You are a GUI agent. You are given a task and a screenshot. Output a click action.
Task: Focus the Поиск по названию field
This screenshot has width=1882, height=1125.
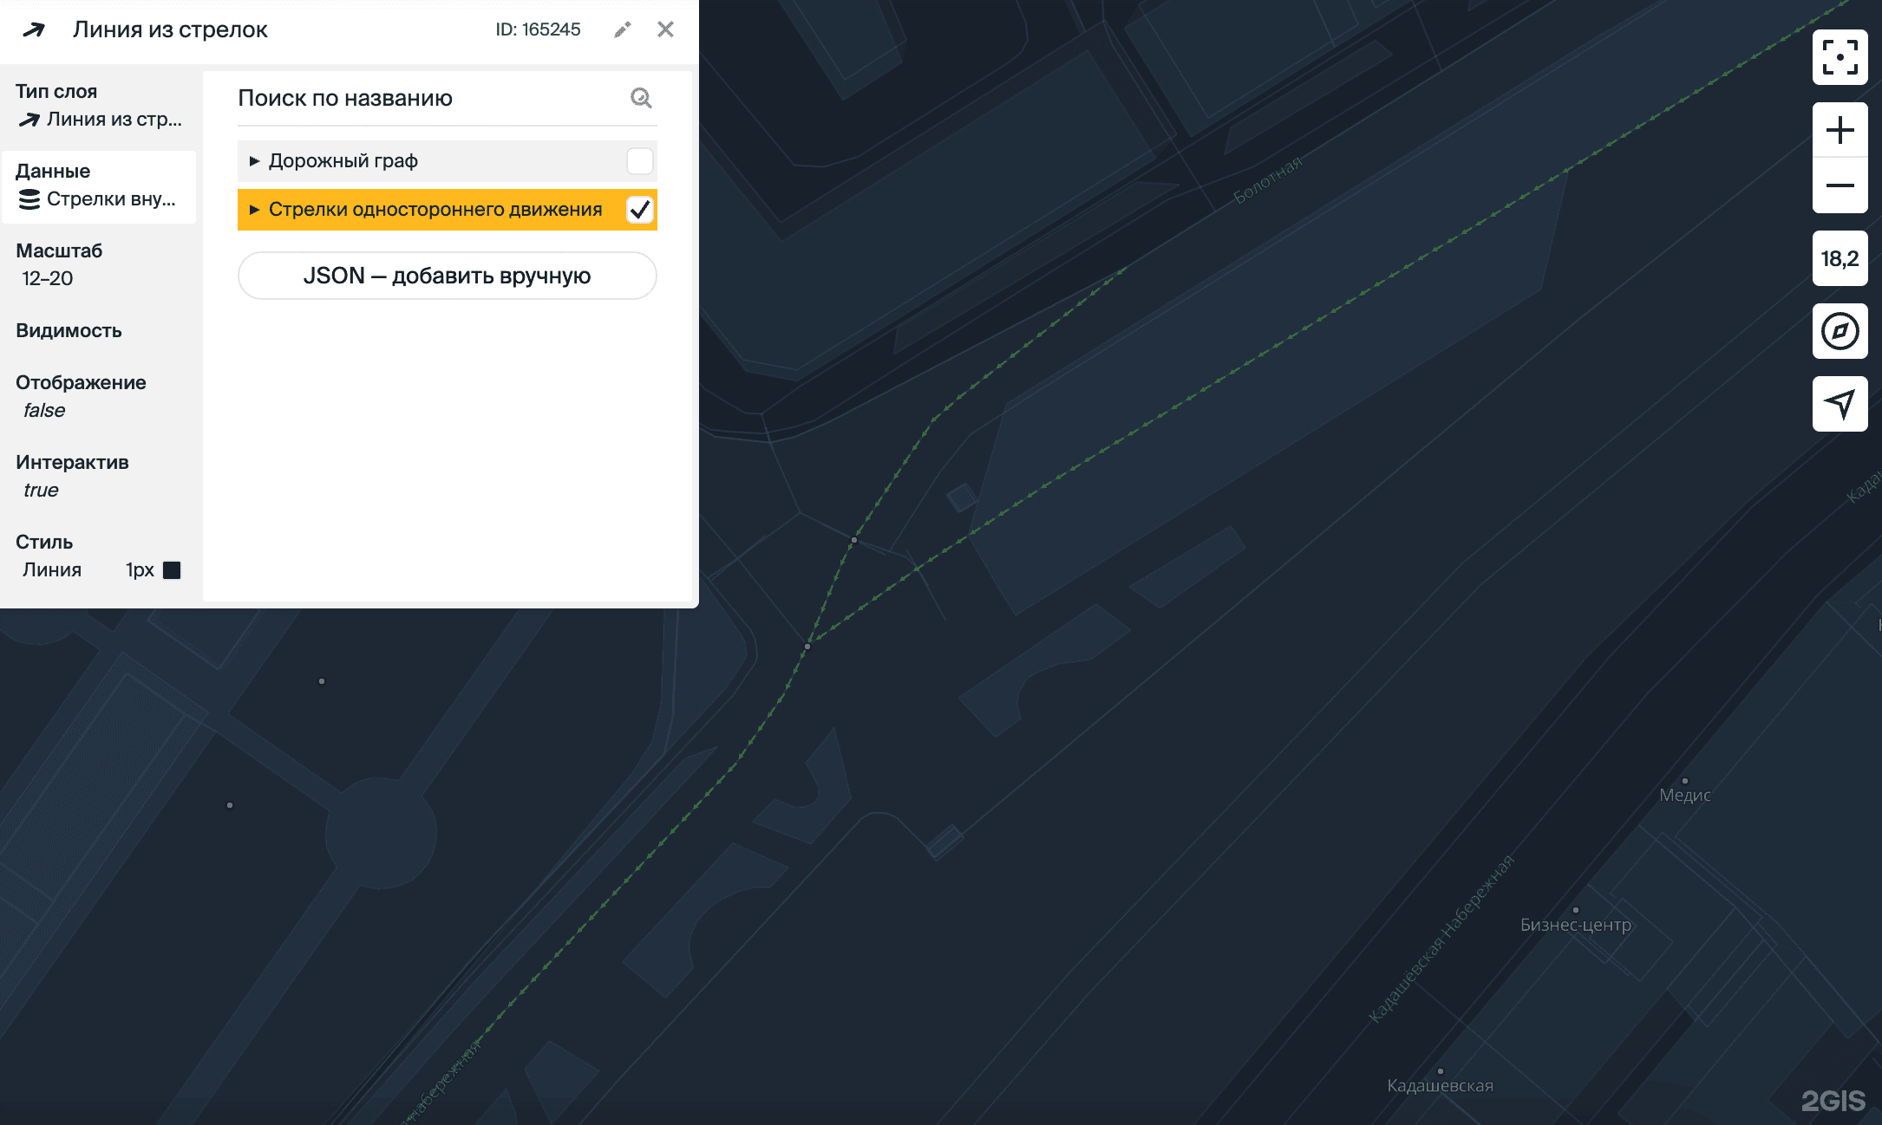tap(429, 98)
